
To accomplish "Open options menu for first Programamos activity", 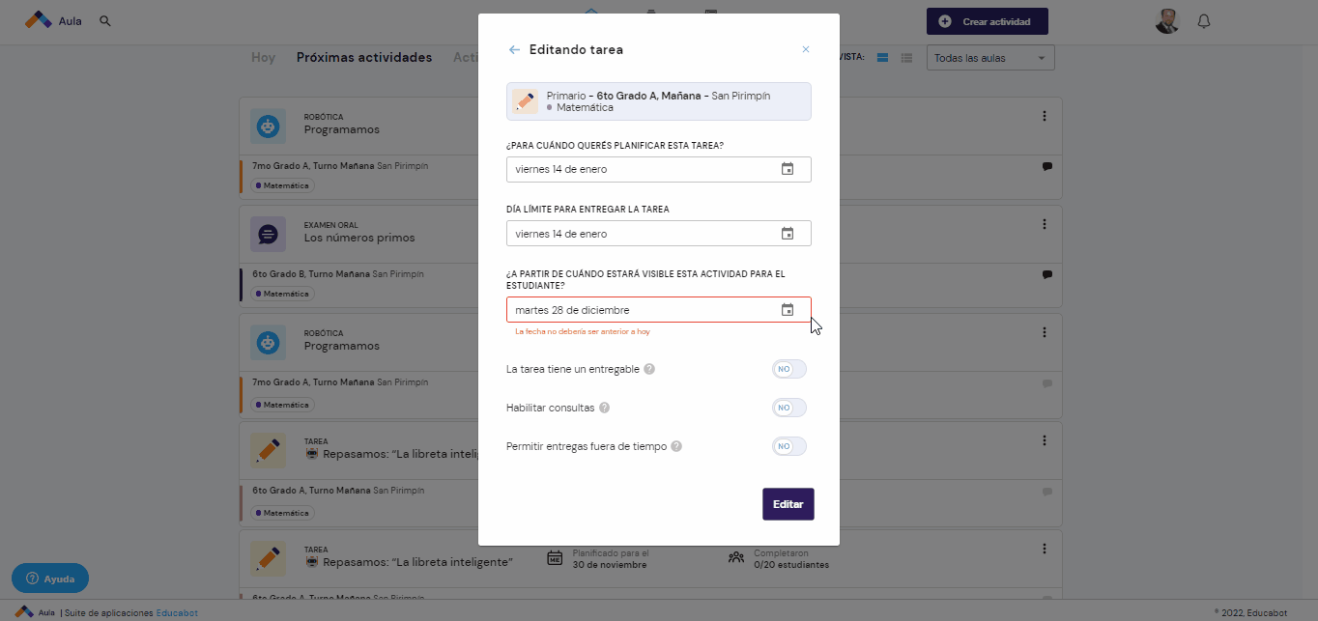I will tap(1045, 116).
